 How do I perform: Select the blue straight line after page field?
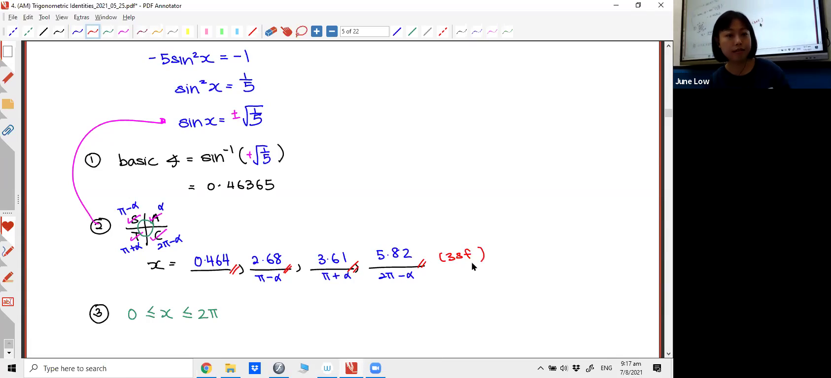pyautogui.click(x=397, y=31)
